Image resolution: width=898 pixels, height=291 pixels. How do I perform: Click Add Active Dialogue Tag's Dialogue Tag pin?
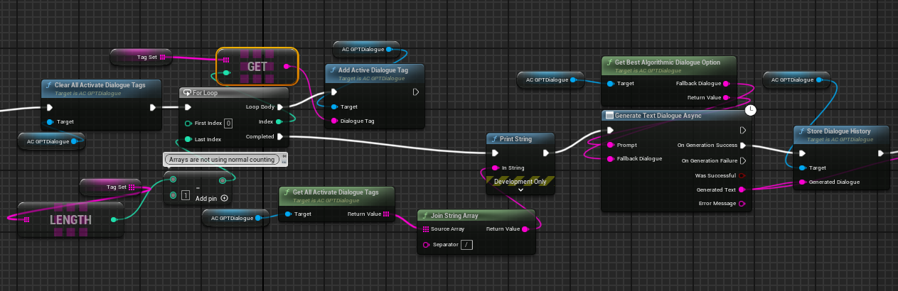tap(334, 121)
